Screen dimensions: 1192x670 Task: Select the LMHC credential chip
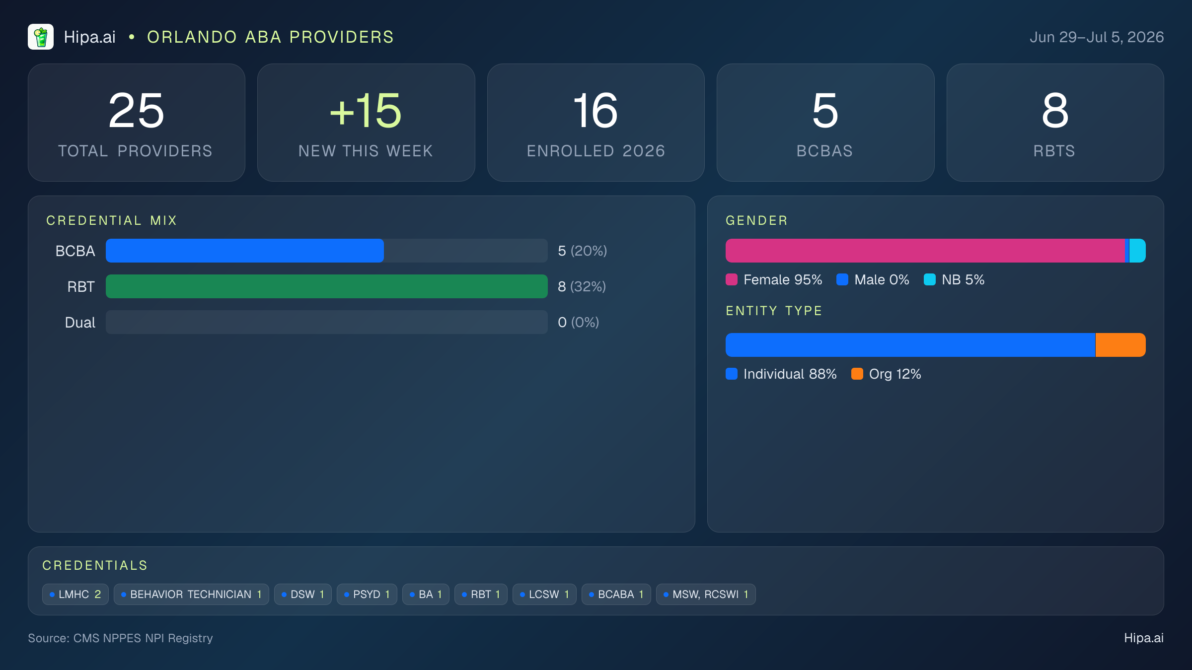75,594
